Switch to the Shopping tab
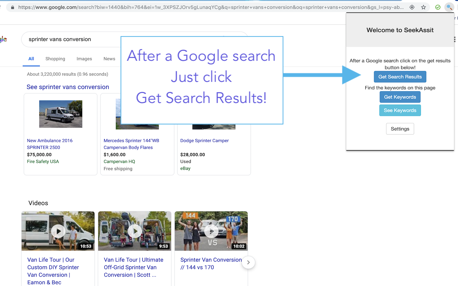This screenshot has width=458, height=286. pyautogui.click(x=55, y=59)
